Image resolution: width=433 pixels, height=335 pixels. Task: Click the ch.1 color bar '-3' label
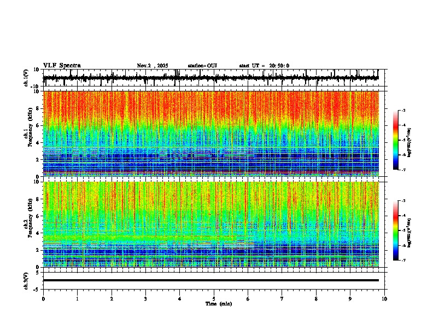(x=403, y=111)
